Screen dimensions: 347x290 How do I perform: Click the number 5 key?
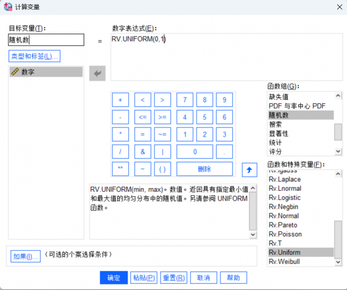(205, 117)
